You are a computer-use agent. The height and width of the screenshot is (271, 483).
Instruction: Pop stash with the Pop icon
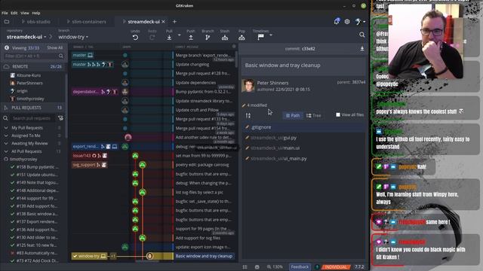[241, 38]
